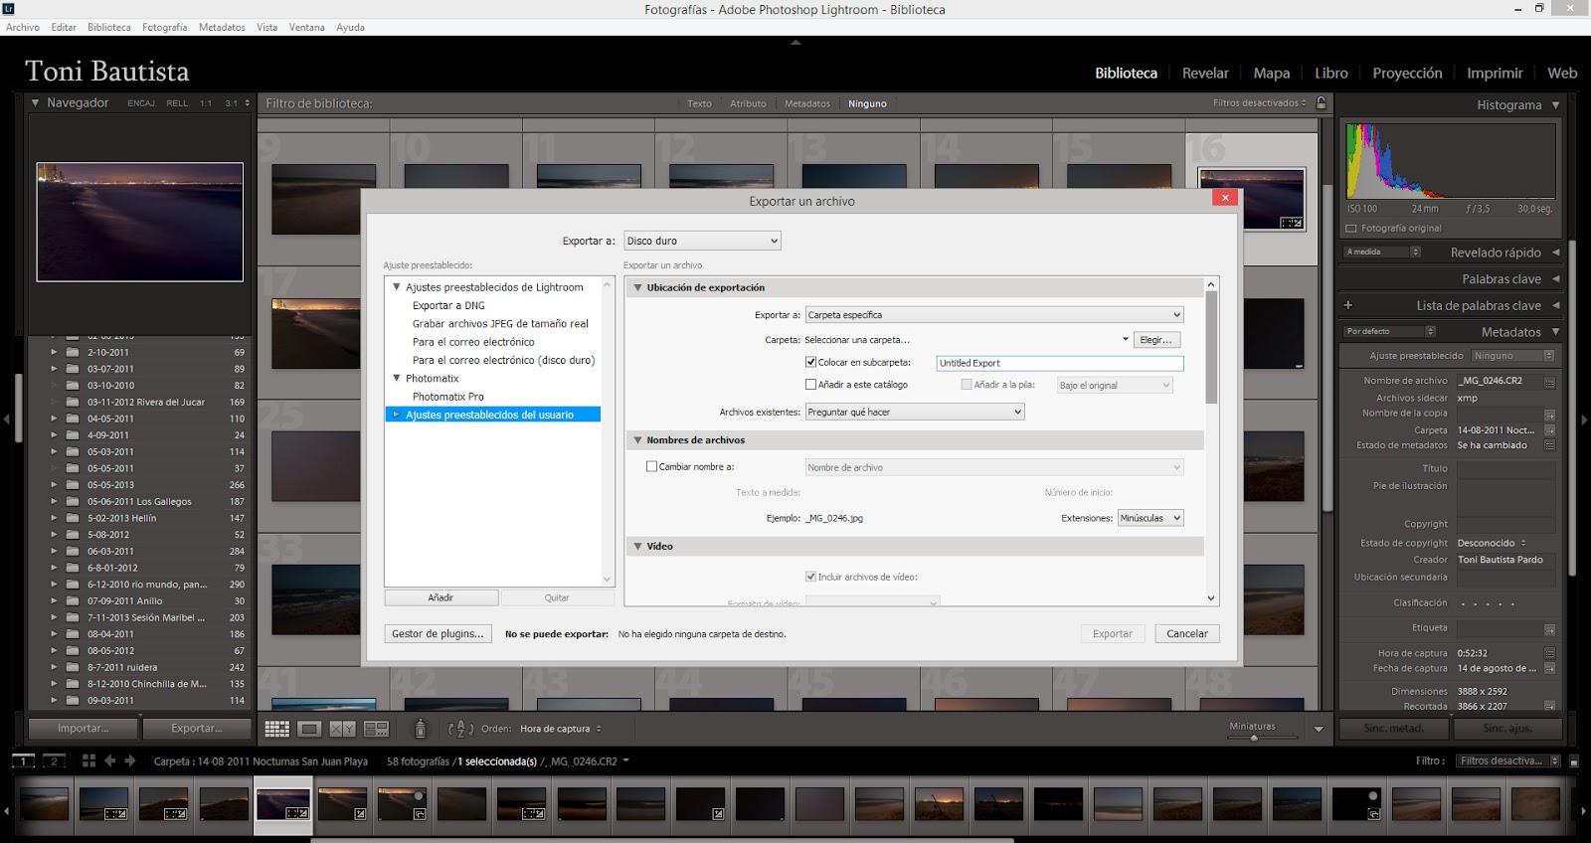1591x843 pixels.
Task: Click icon next to Hora de captura
Action: point(1549,653)
